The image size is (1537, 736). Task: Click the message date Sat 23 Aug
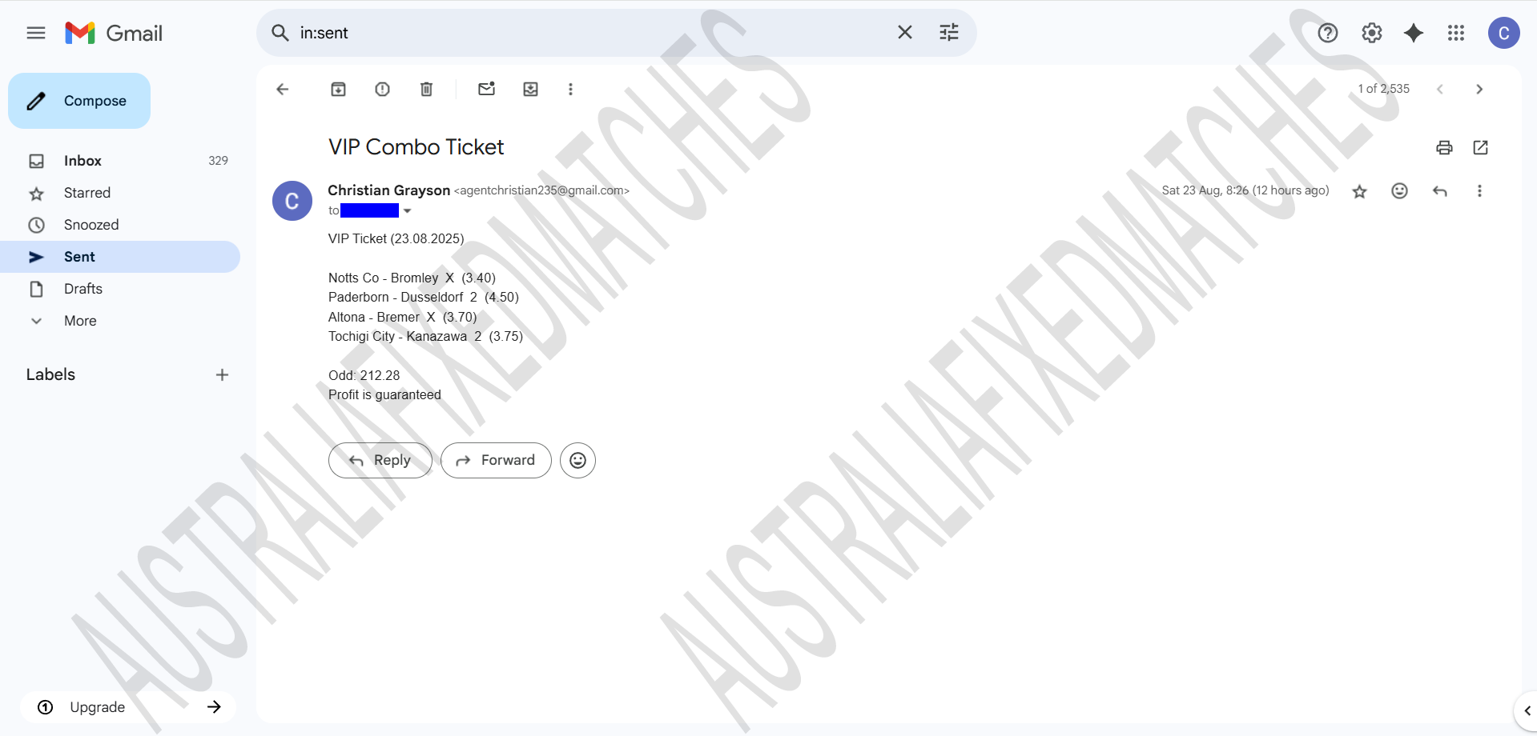tap(1245, 190)
